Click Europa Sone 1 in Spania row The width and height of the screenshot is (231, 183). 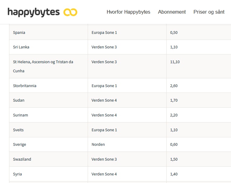(x=104, y=33)
